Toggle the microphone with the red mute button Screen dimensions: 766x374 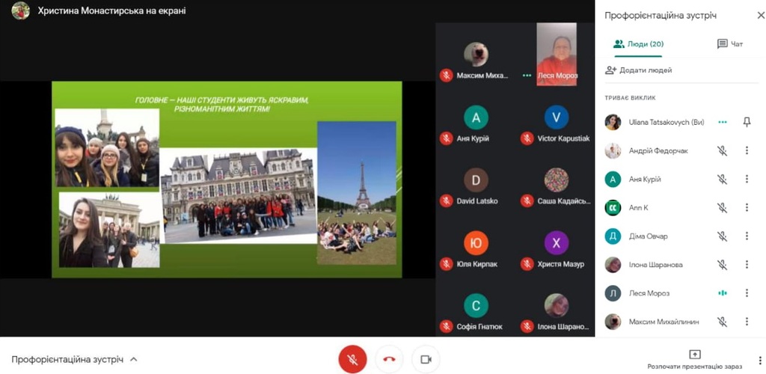(352, 359)
